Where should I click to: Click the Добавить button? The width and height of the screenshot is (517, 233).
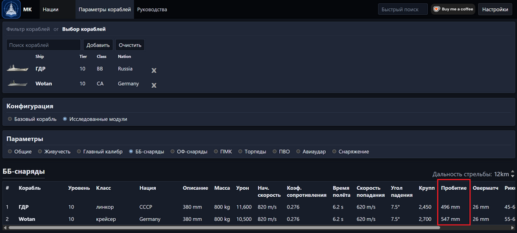click(98, 45)
